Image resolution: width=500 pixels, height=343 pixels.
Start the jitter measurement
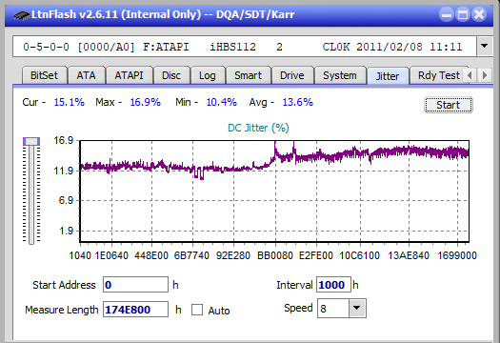(x=448, y=105)
